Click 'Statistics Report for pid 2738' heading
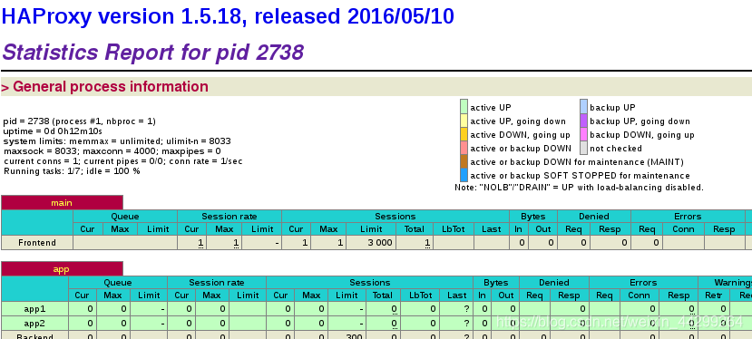Screen dimensions: 752x339 [153, 52]
